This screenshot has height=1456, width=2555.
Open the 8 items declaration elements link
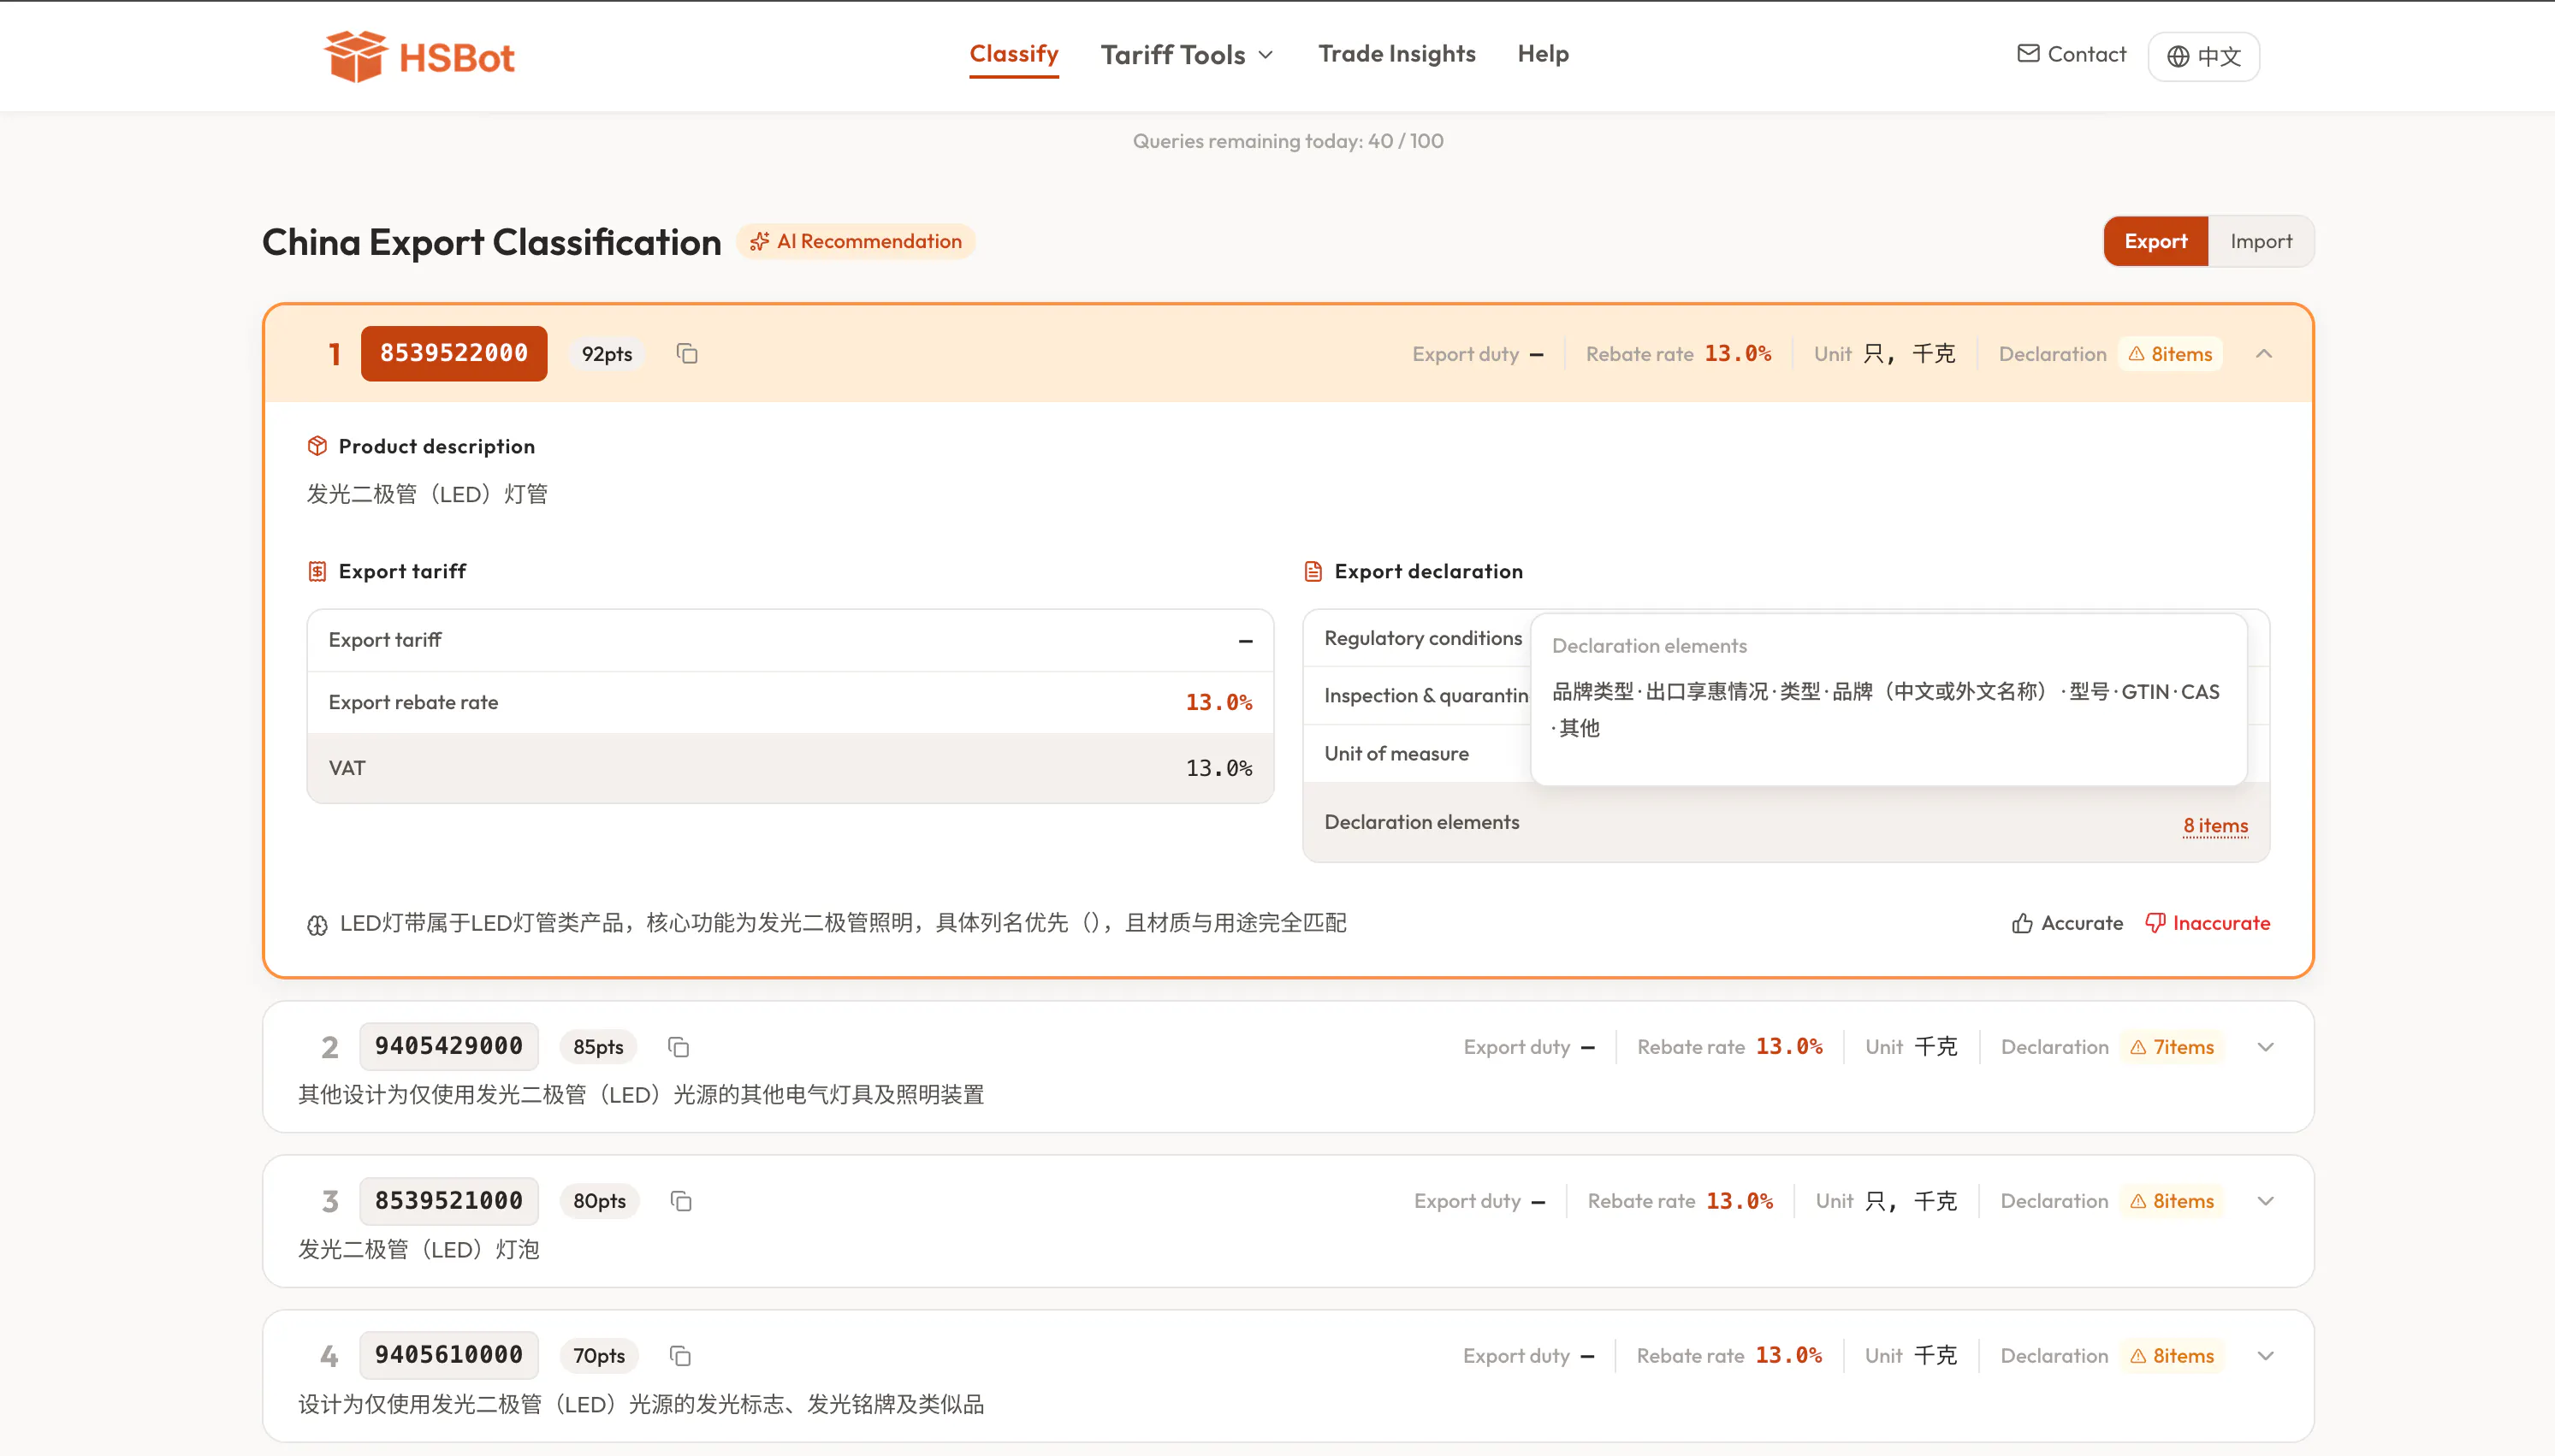(x=2215, y=826)
